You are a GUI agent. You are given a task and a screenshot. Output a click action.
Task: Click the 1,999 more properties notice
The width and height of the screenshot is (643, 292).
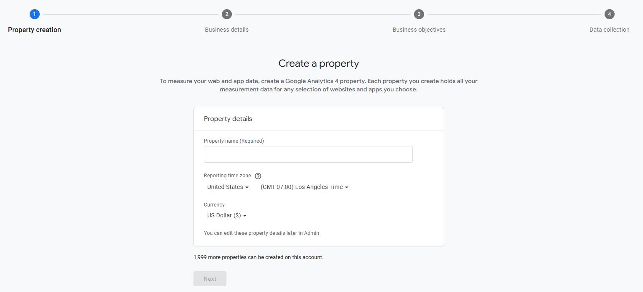coord(258,257)
